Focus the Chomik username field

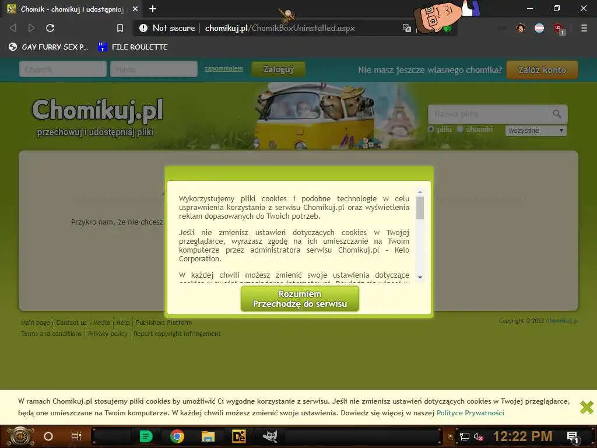coord(63,69)
